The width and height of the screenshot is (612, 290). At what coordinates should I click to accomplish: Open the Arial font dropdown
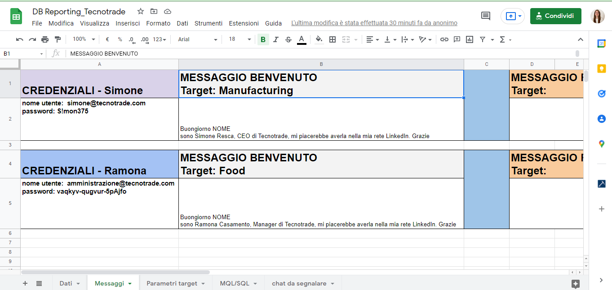coord(197,39)
